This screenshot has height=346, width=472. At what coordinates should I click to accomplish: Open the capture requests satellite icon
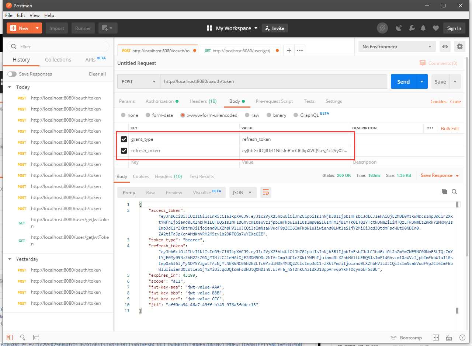(x=399, y=28)
